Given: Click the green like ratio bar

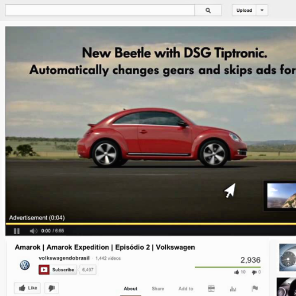Looking at the screenshot, I should coord(228,267).
